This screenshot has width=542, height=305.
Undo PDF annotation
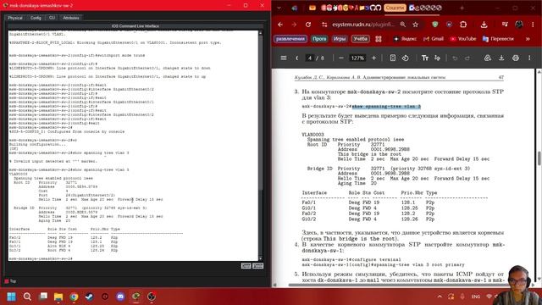coord(455,58)
